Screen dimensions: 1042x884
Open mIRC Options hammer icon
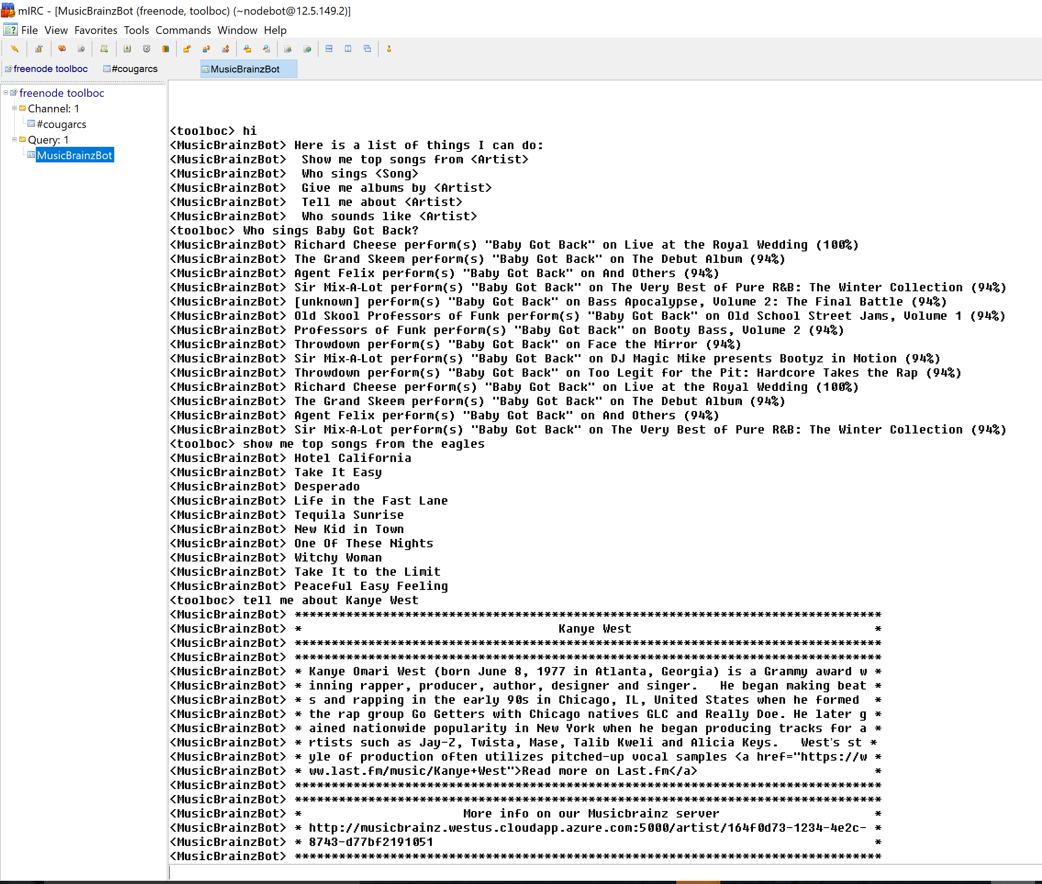coord(39,49)
